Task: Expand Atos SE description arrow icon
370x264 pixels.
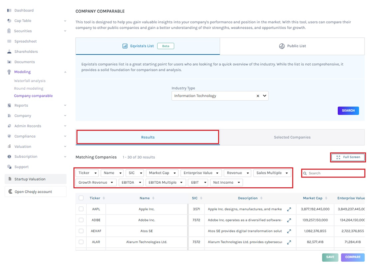Action: point(289,231)
